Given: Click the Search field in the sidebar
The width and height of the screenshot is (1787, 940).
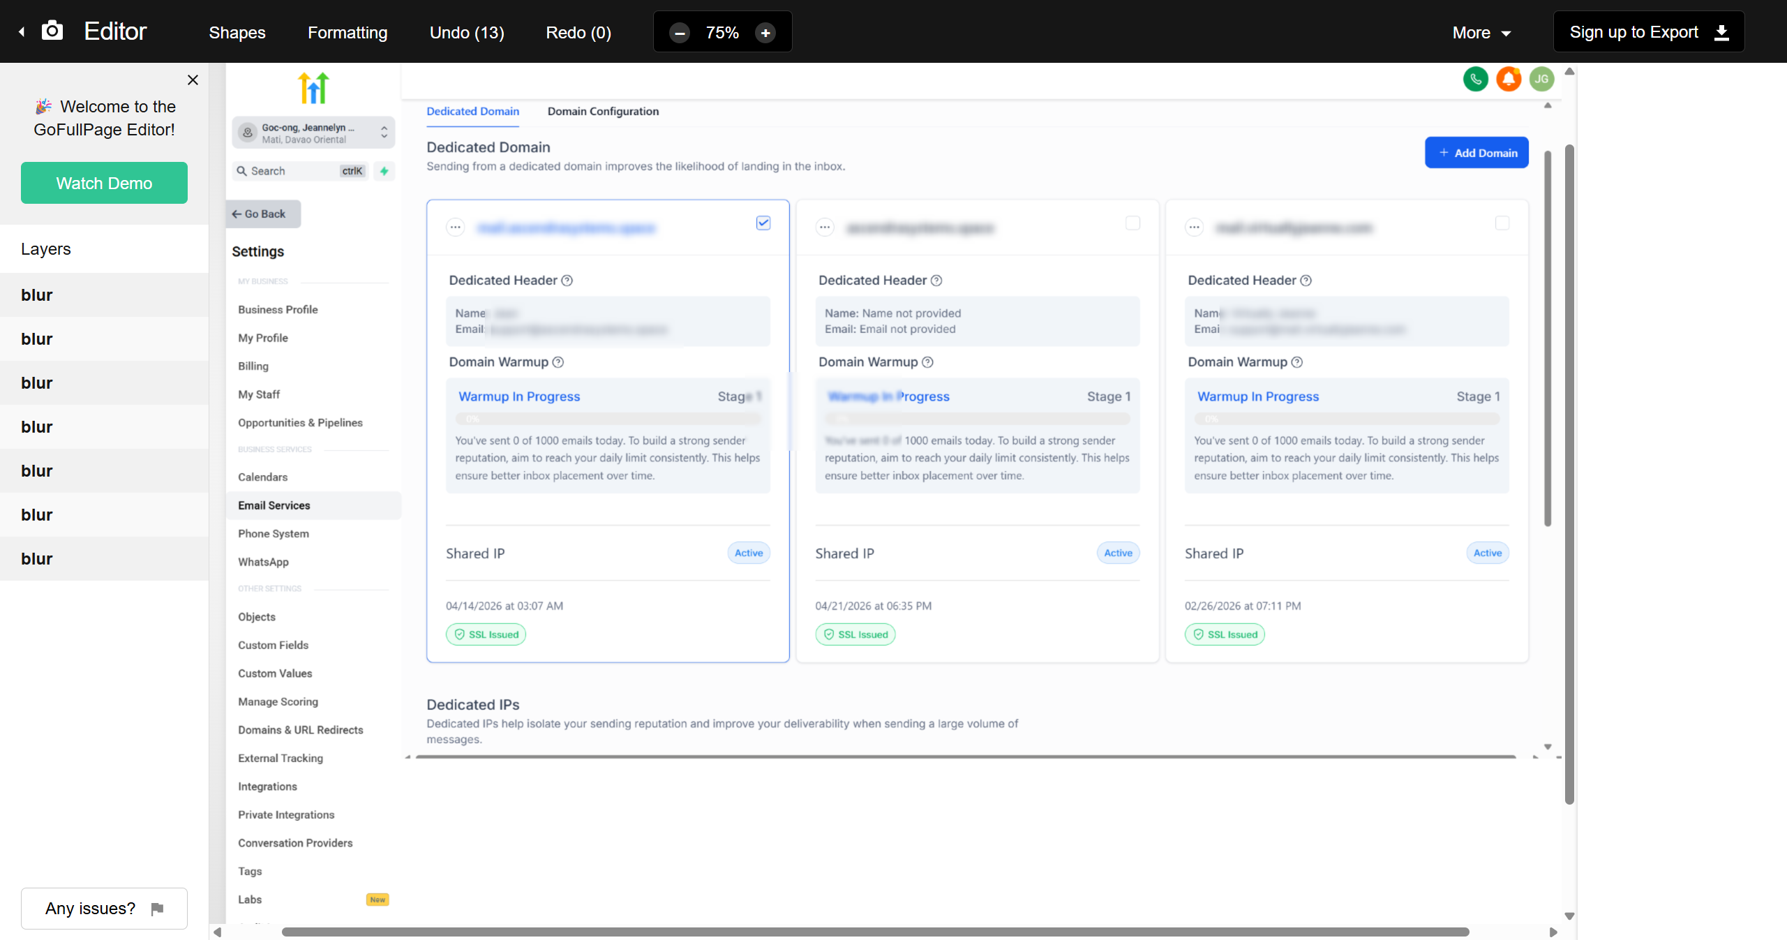Looking at the screenshot, I should (x=300, y=171).
